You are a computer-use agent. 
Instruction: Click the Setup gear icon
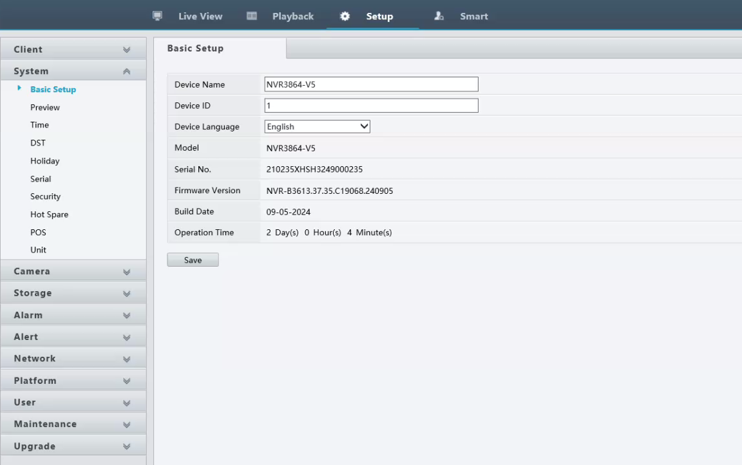(x=345, y=16)
